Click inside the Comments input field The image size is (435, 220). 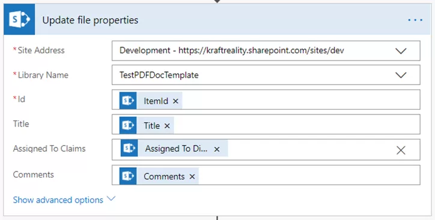266,175
